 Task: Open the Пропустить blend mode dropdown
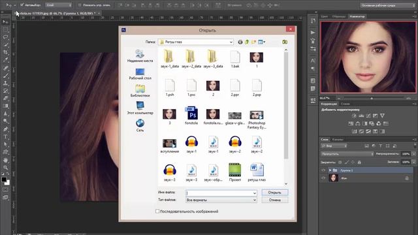coord(347,154)
